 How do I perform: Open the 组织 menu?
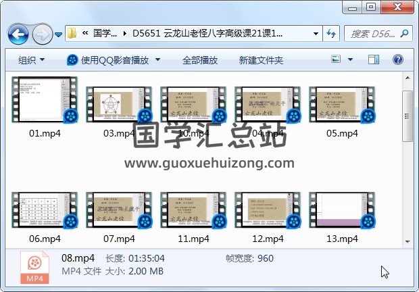point(31,60)
